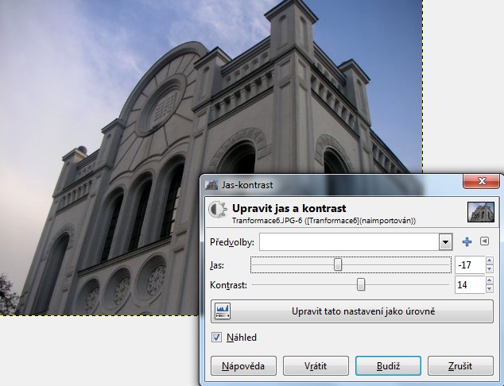Image resolution: width=504 pixels, height=386 pixels.
Task: Cancel with the Zrušit button
Action: tap(460, 366)
